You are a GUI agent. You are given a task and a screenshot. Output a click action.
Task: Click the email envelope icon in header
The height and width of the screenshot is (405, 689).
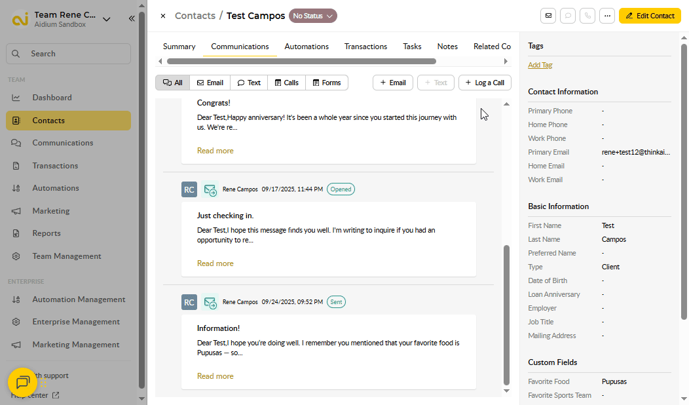point(548,16)
